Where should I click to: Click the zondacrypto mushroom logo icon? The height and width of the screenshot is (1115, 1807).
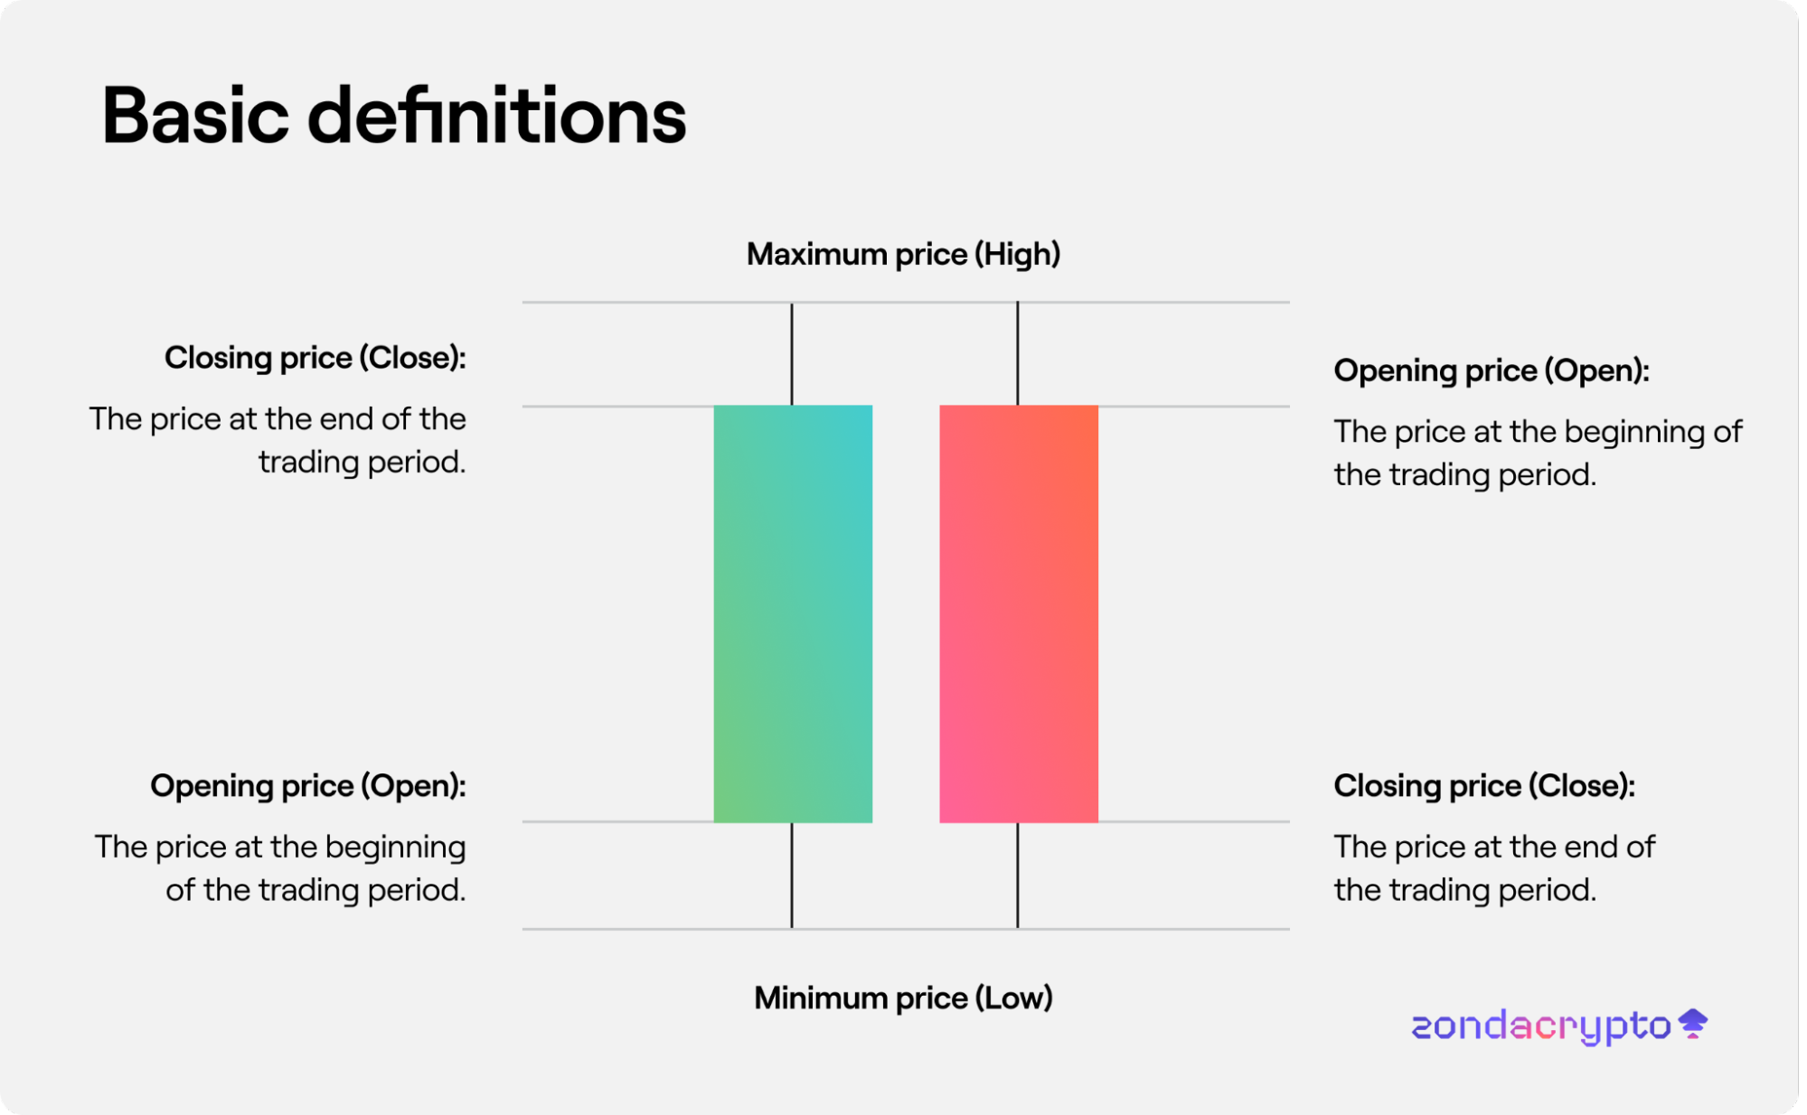[x=1692, y=1024]
